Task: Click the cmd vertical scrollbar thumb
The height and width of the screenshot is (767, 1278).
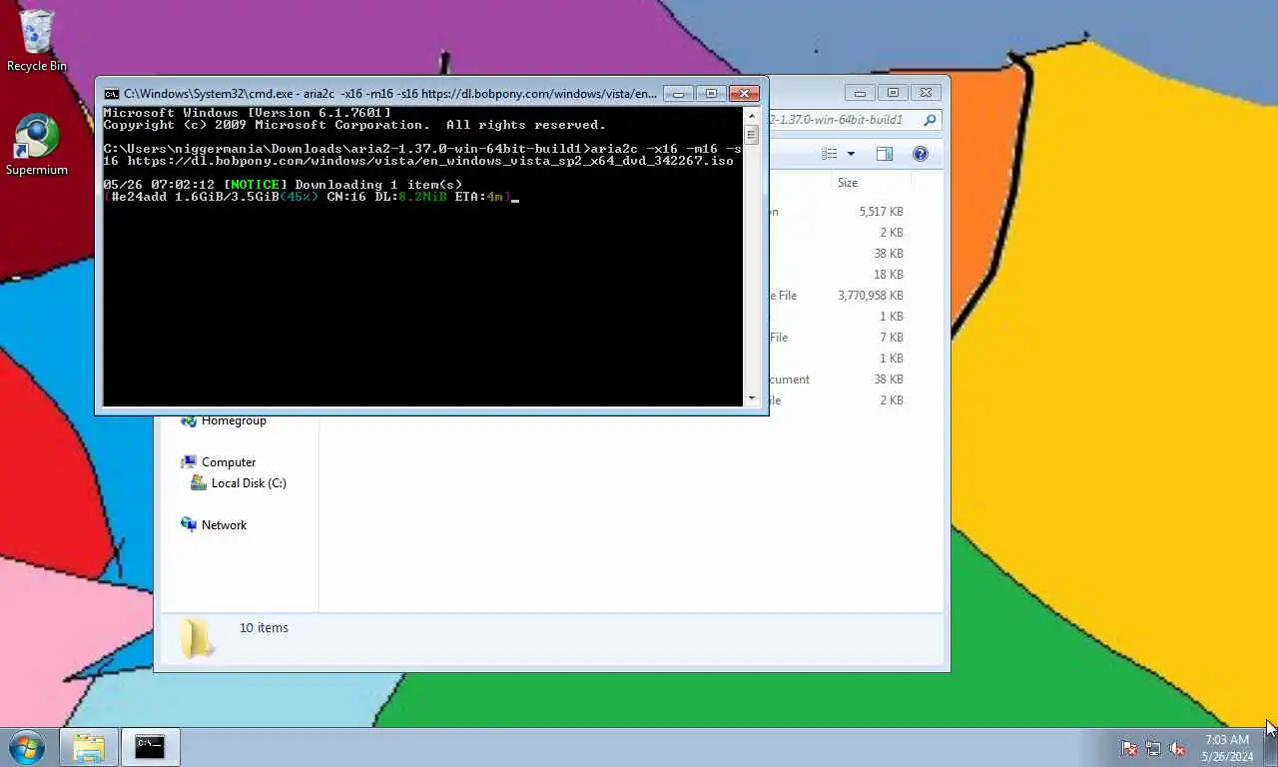Action: pyautogui.click(x=752, y=134)
